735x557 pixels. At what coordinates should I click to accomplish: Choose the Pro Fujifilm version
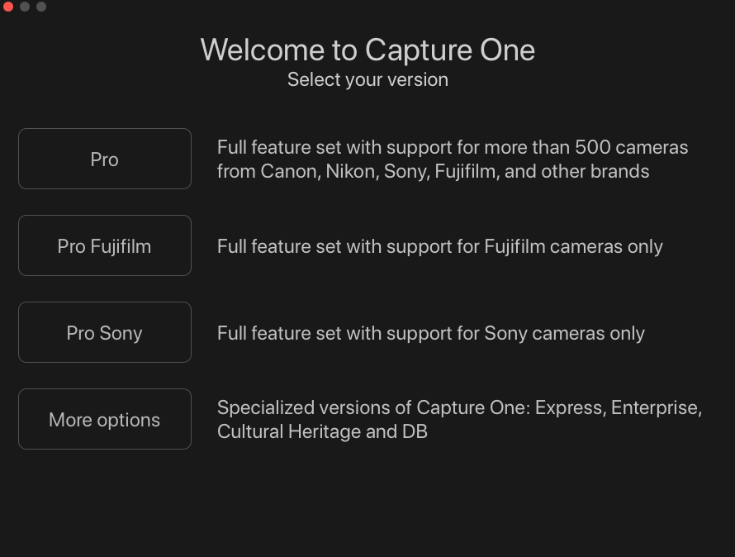pyautogui.click(x=104, y=245)
